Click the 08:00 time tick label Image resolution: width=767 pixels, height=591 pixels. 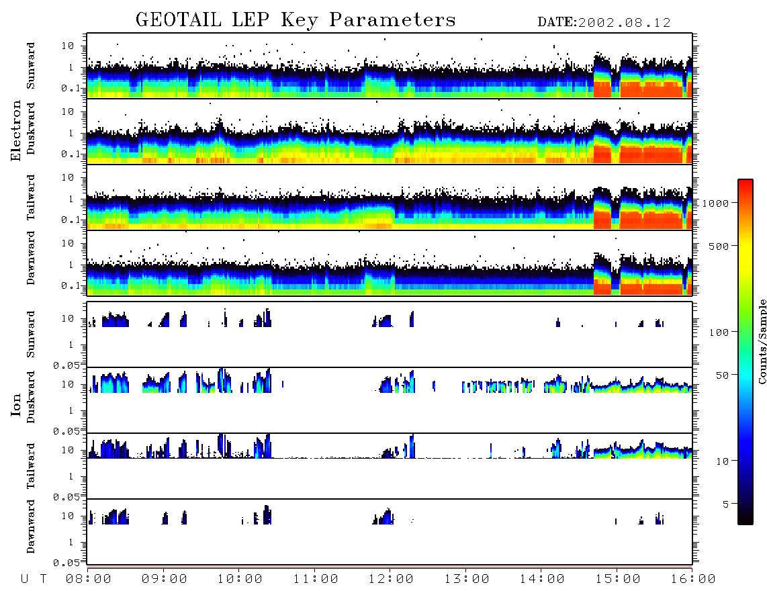coord(89,580)
